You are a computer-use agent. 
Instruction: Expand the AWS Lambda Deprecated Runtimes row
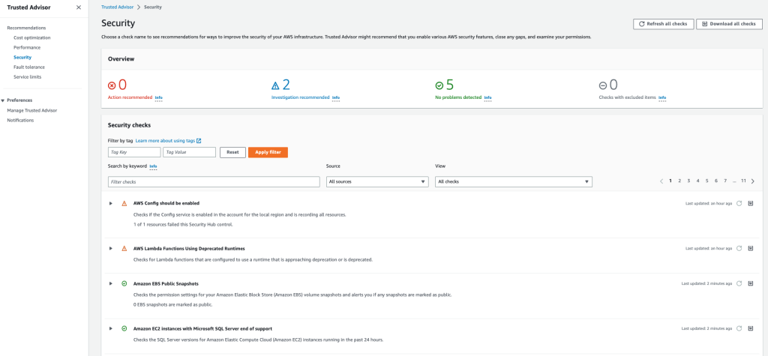[111, 248]
